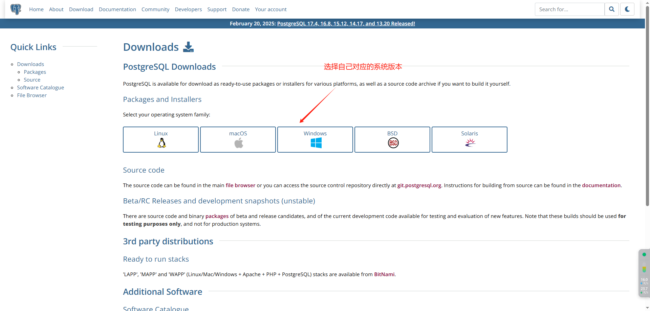Open the About menu item
This screenshot has width=650, height=311.
point(56,9)
